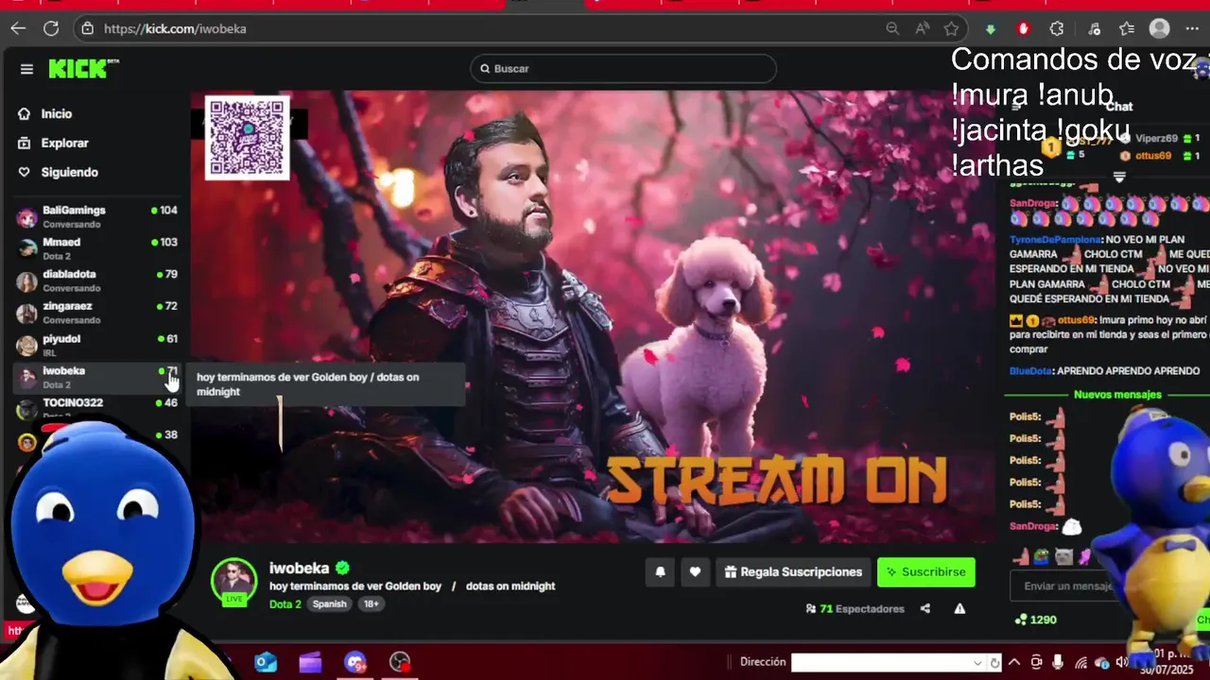
Task: Open the favorites list icon in the toolbar
Action: coord(1127,28)
